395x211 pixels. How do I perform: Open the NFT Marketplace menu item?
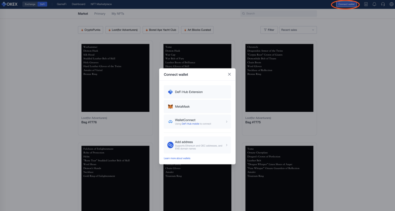coord(101,4)
